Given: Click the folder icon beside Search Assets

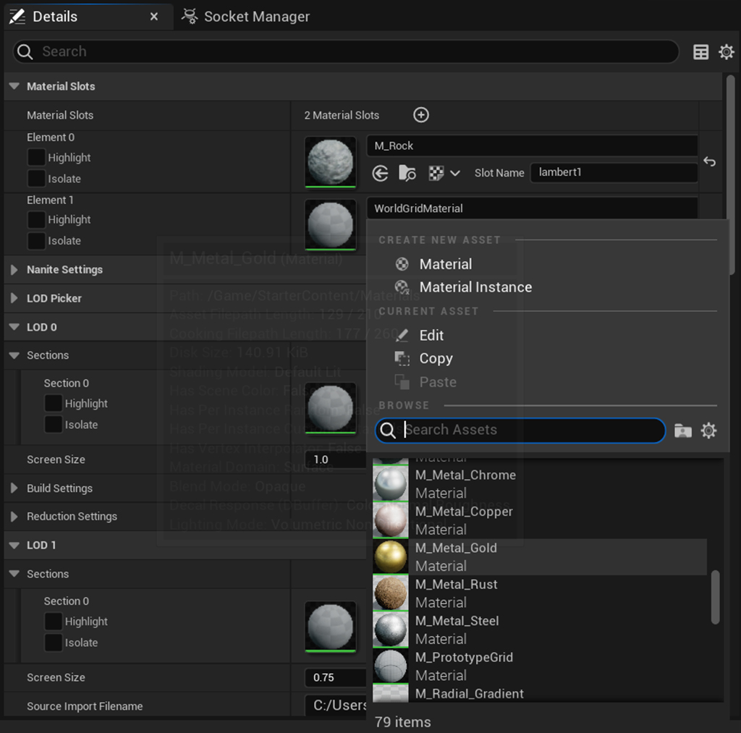Looking at the screenshot, I should (x=682, y=431).
